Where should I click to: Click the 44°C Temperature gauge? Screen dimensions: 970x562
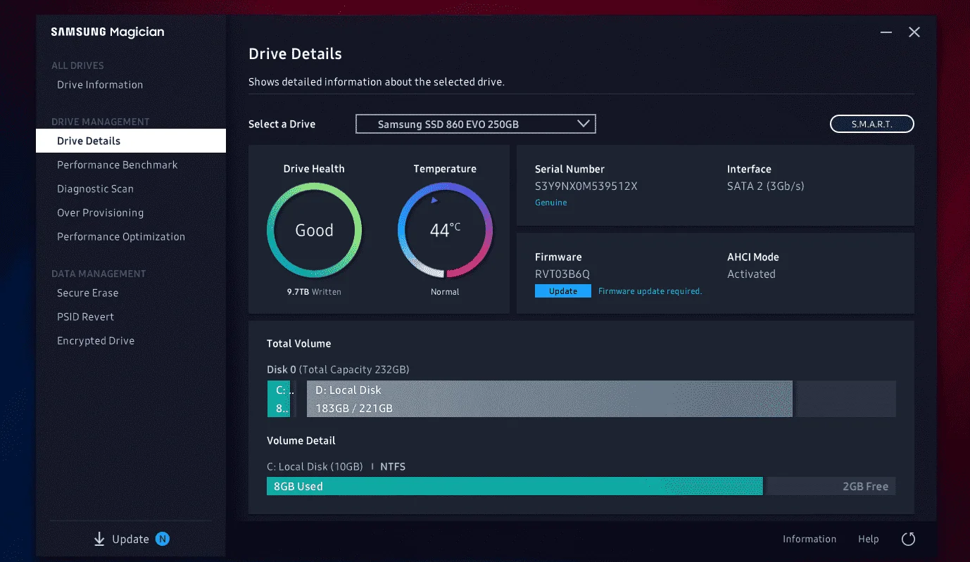(445, 230)
